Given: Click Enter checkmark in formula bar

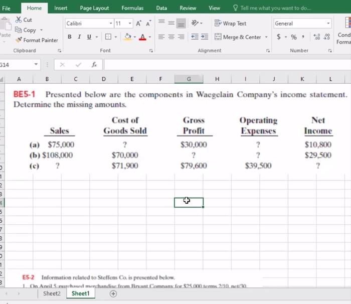Looking at the screenshot, I should (78, 65).
